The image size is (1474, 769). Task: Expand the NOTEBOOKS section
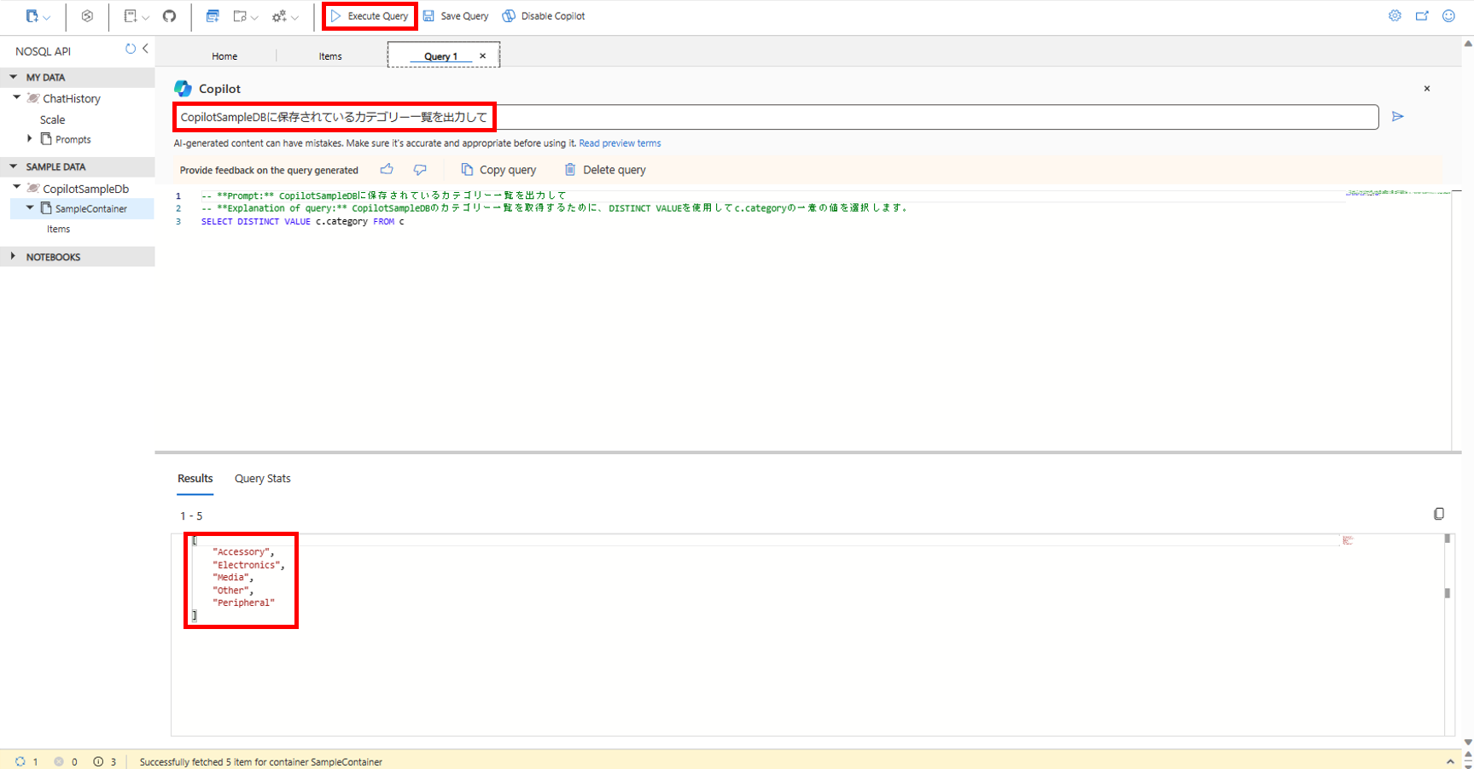13,256
